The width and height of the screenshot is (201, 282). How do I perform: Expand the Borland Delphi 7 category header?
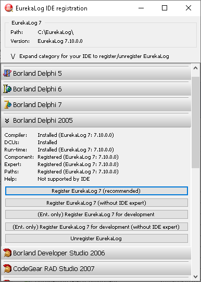point(96,104)
